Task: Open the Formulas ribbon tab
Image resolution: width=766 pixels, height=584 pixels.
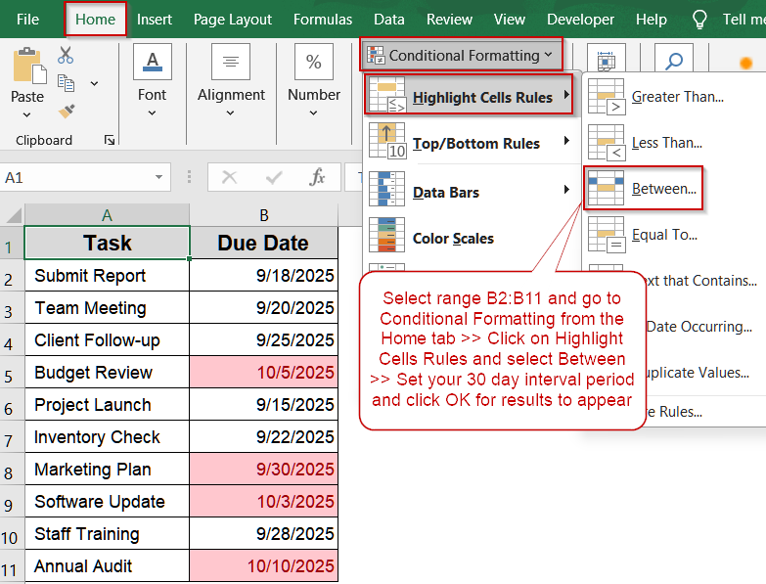Action: (x=323, y=20)
